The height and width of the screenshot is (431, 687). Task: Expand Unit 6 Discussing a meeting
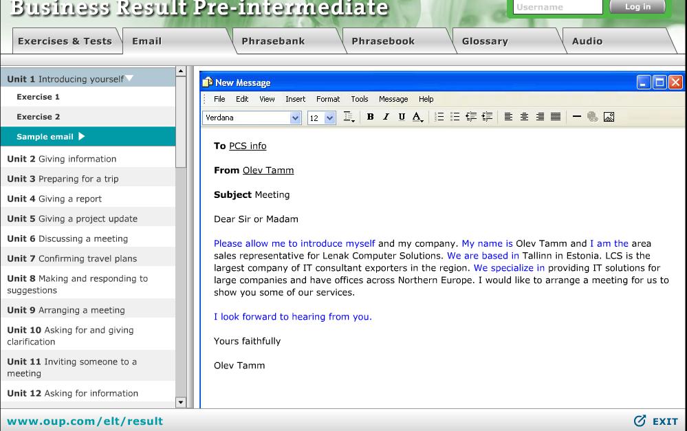[88, 239]
